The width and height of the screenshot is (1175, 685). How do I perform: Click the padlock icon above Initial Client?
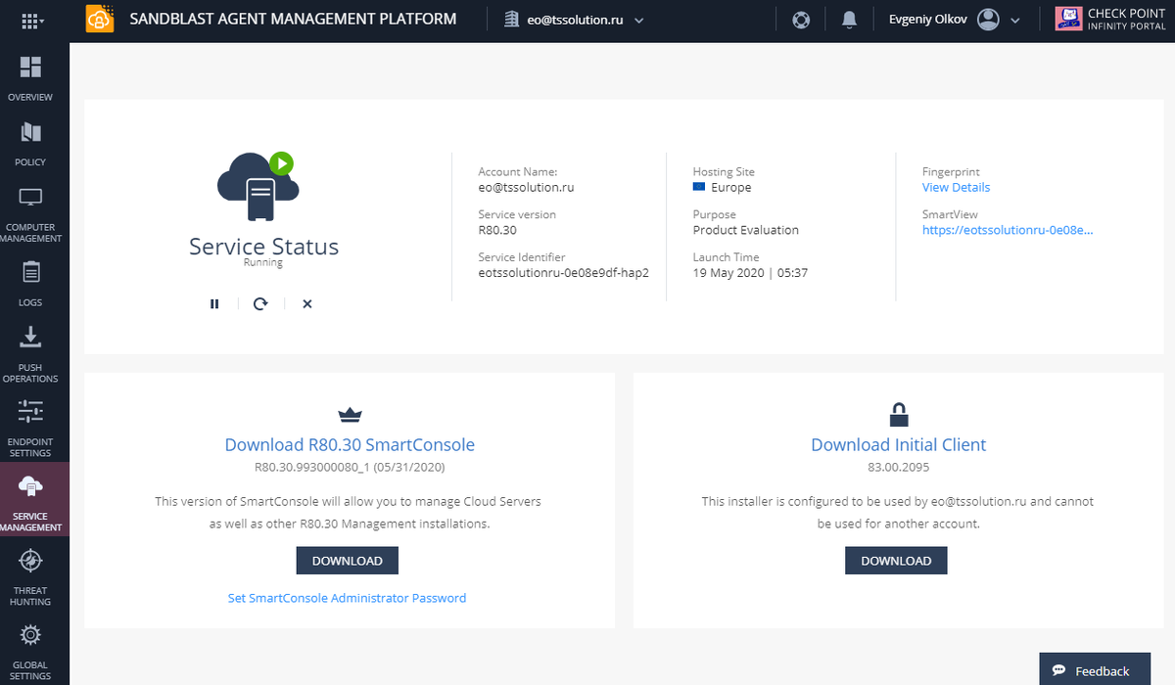[x=899, y=415]
